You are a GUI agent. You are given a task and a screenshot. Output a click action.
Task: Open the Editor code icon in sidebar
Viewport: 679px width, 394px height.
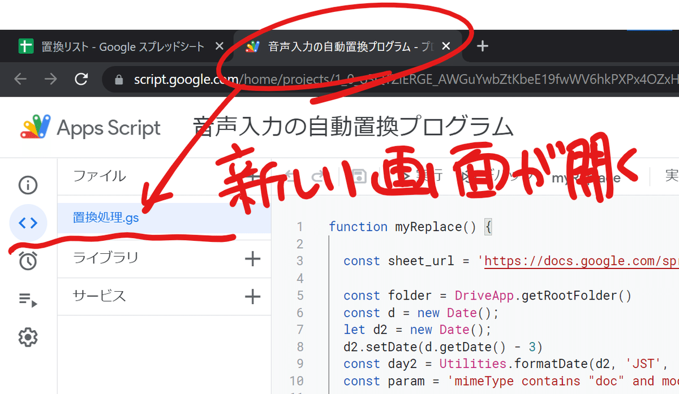coord(28,223)
